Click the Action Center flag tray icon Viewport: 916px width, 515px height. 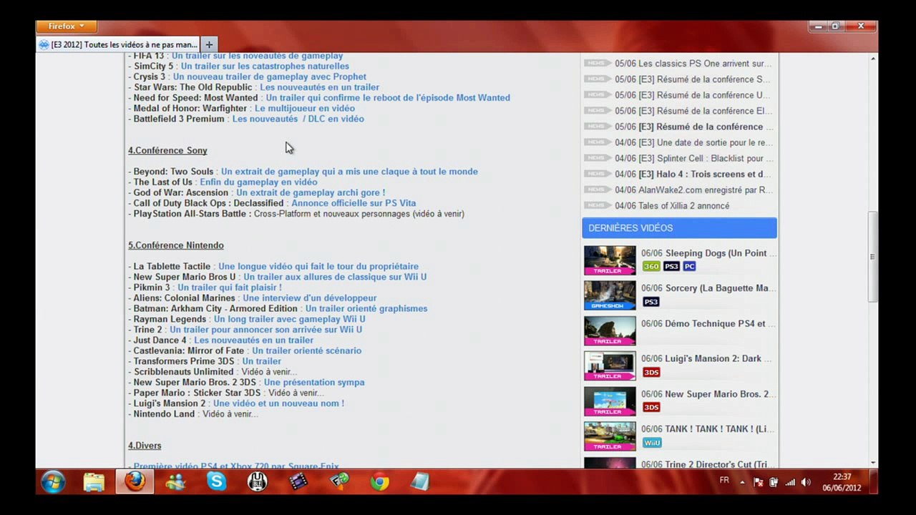[759, 482]
